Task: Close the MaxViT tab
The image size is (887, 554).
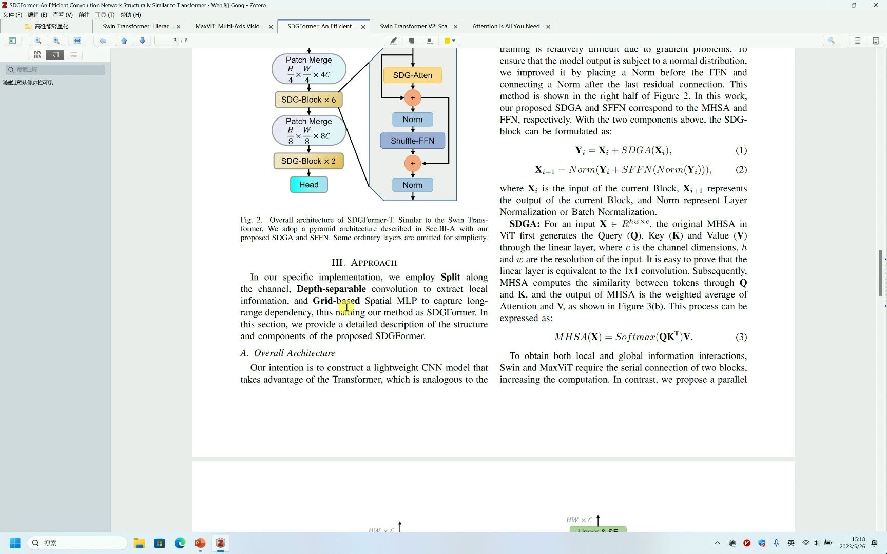Action: pos(271,27)
